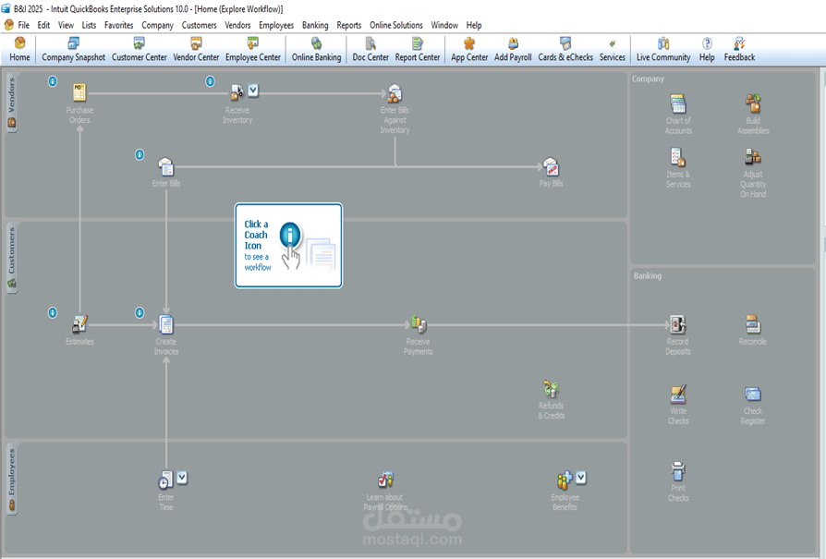The height and width of the screenshot is (559, 826).
Task: Open the Company menu
Action: [157, 25]
